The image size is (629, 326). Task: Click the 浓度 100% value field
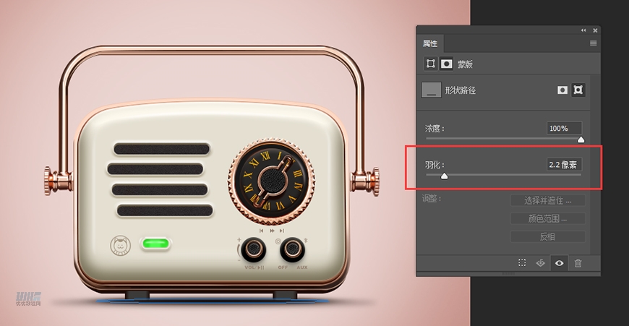click(564, 128)
